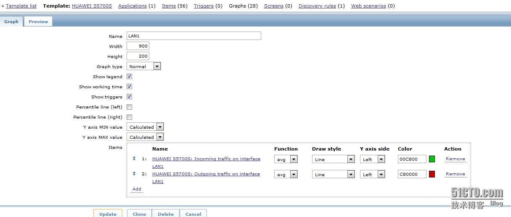Open the Graph type dropdown
The height and width of the screenshot is (217, 511).
[144, 66]
